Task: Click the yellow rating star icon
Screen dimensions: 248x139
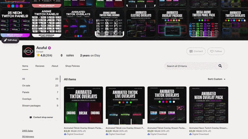Action: point(38,55)
